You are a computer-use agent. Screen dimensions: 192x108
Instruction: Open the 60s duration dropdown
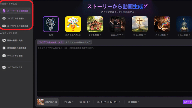click(69, 102)
